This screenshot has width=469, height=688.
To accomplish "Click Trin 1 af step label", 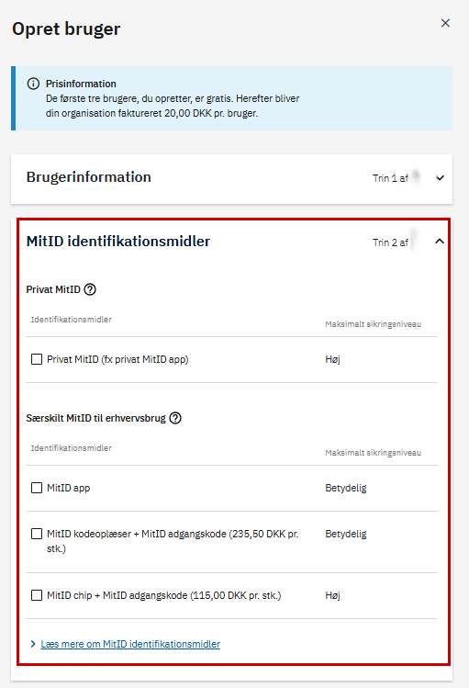I will [x=390, y=178].
